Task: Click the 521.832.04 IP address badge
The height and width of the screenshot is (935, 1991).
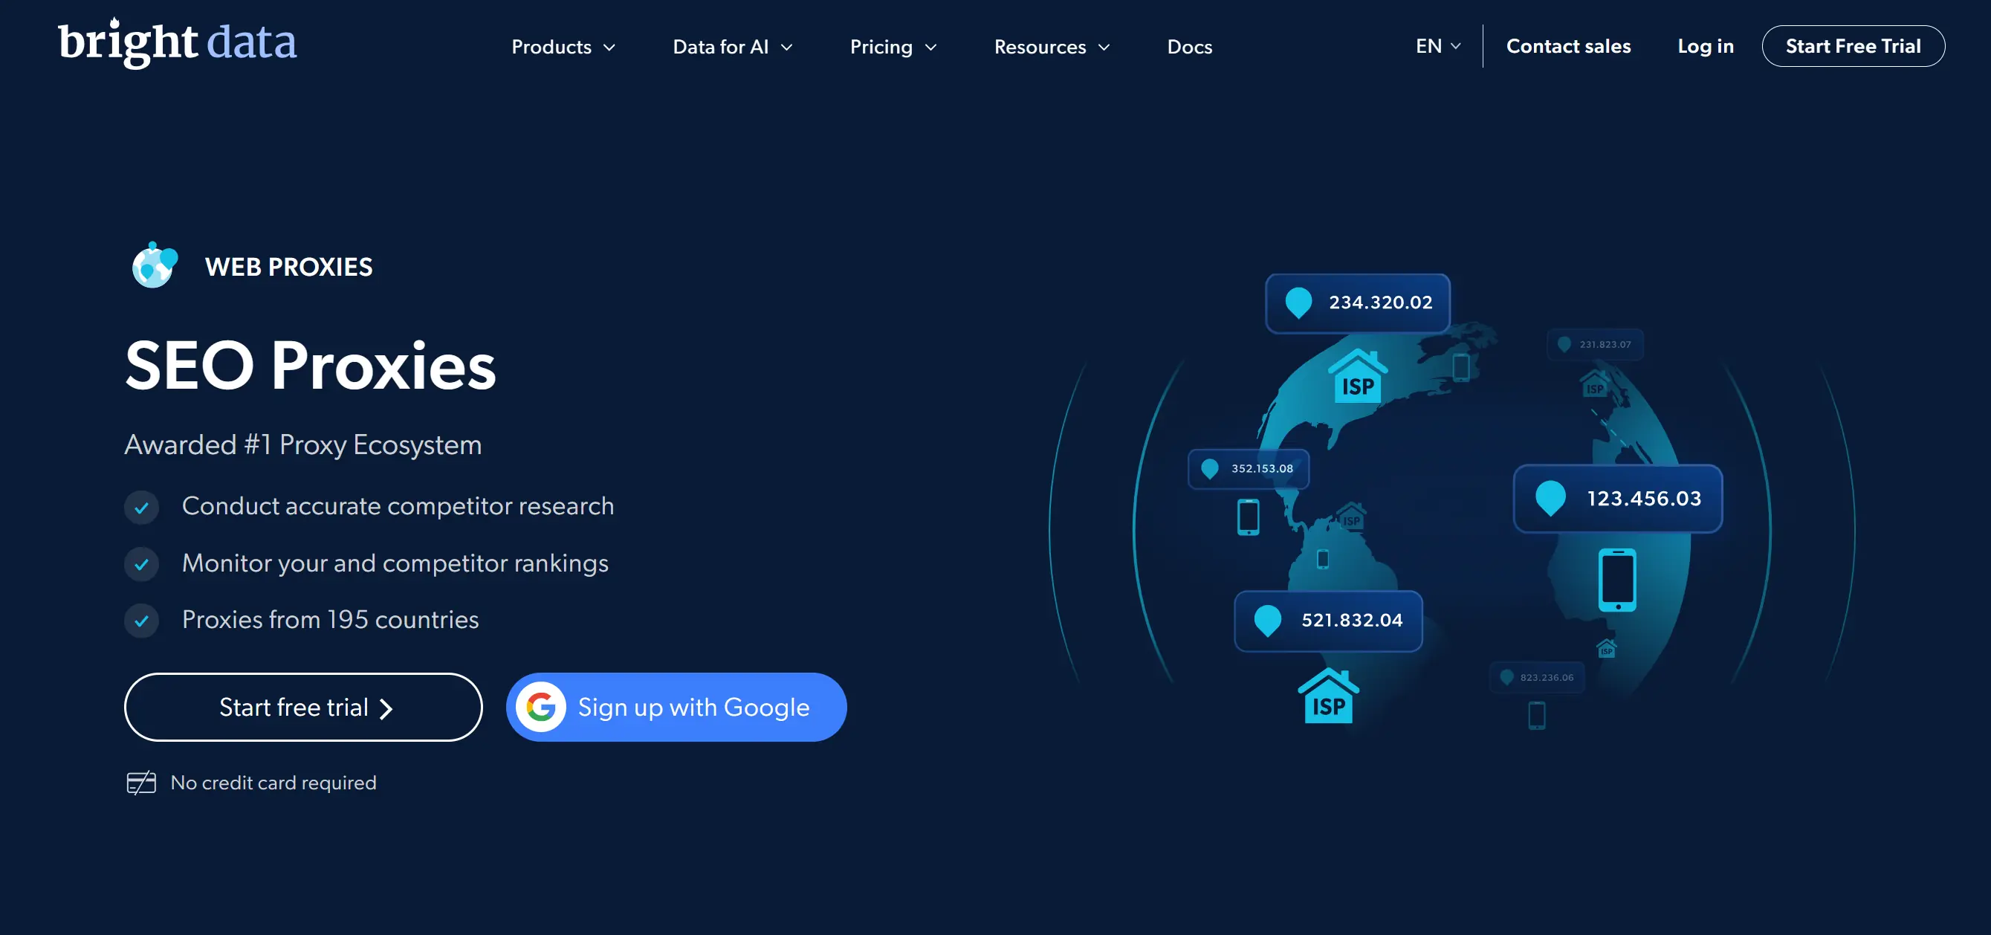Action: (1328, 621)
